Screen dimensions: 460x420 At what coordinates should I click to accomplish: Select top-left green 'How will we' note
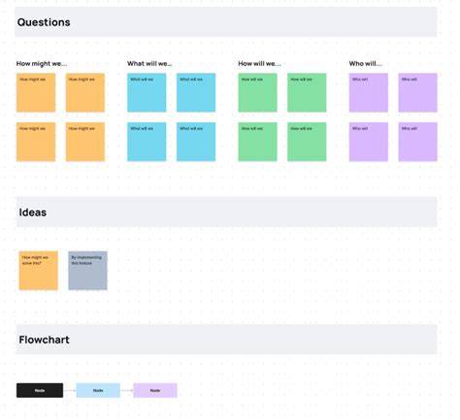(257, 92)
